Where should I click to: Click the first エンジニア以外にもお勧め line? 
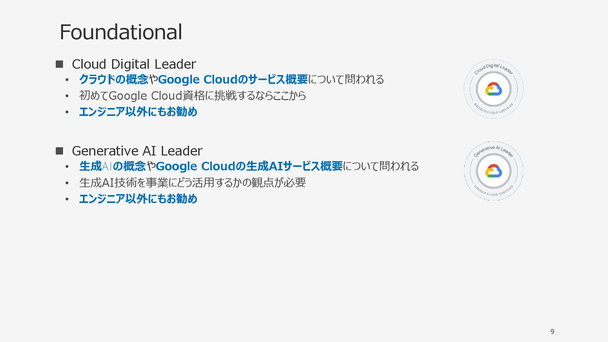coord(138,112)
